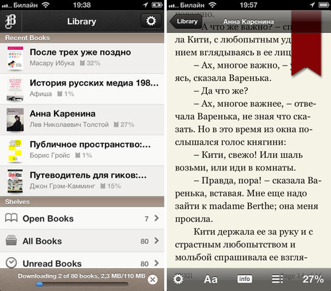331x291 pixels.
Task: Open the book После трех уже поздно
Action: pyautogui.click(x=82, y=58)
